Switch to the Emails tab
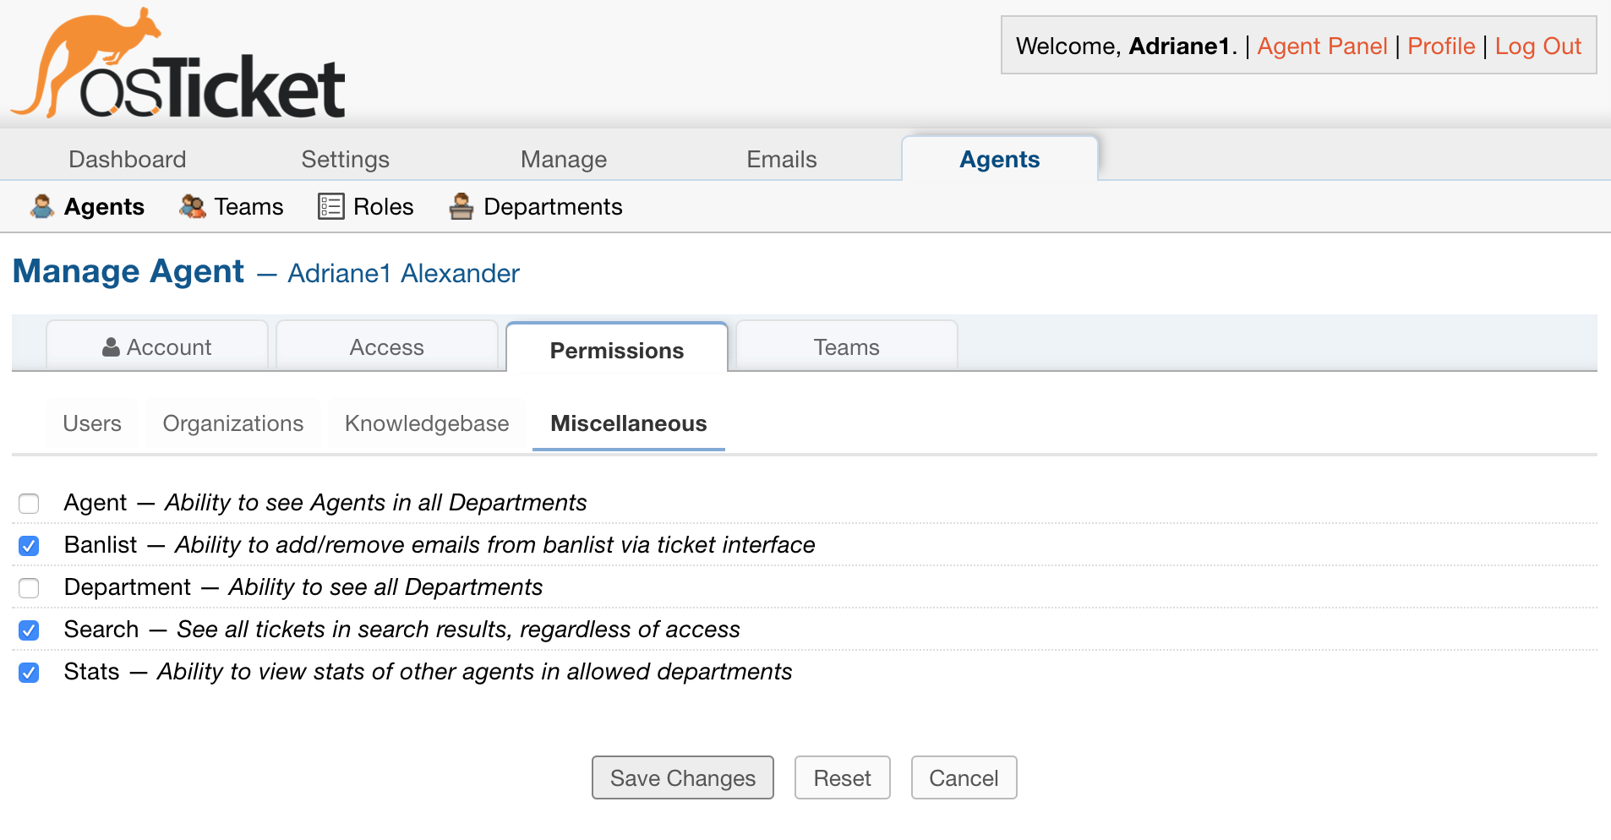 [x=779, y=159]
